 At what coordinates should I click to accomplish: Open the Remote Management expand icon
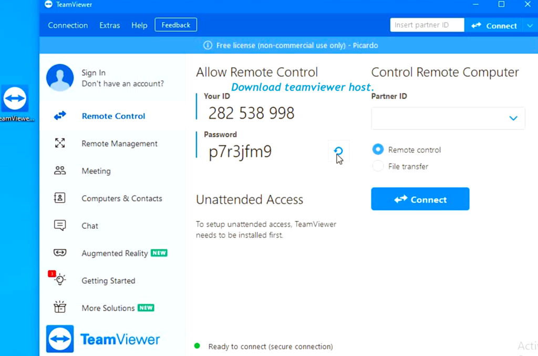pyautogui.click(x=60, y=143)
